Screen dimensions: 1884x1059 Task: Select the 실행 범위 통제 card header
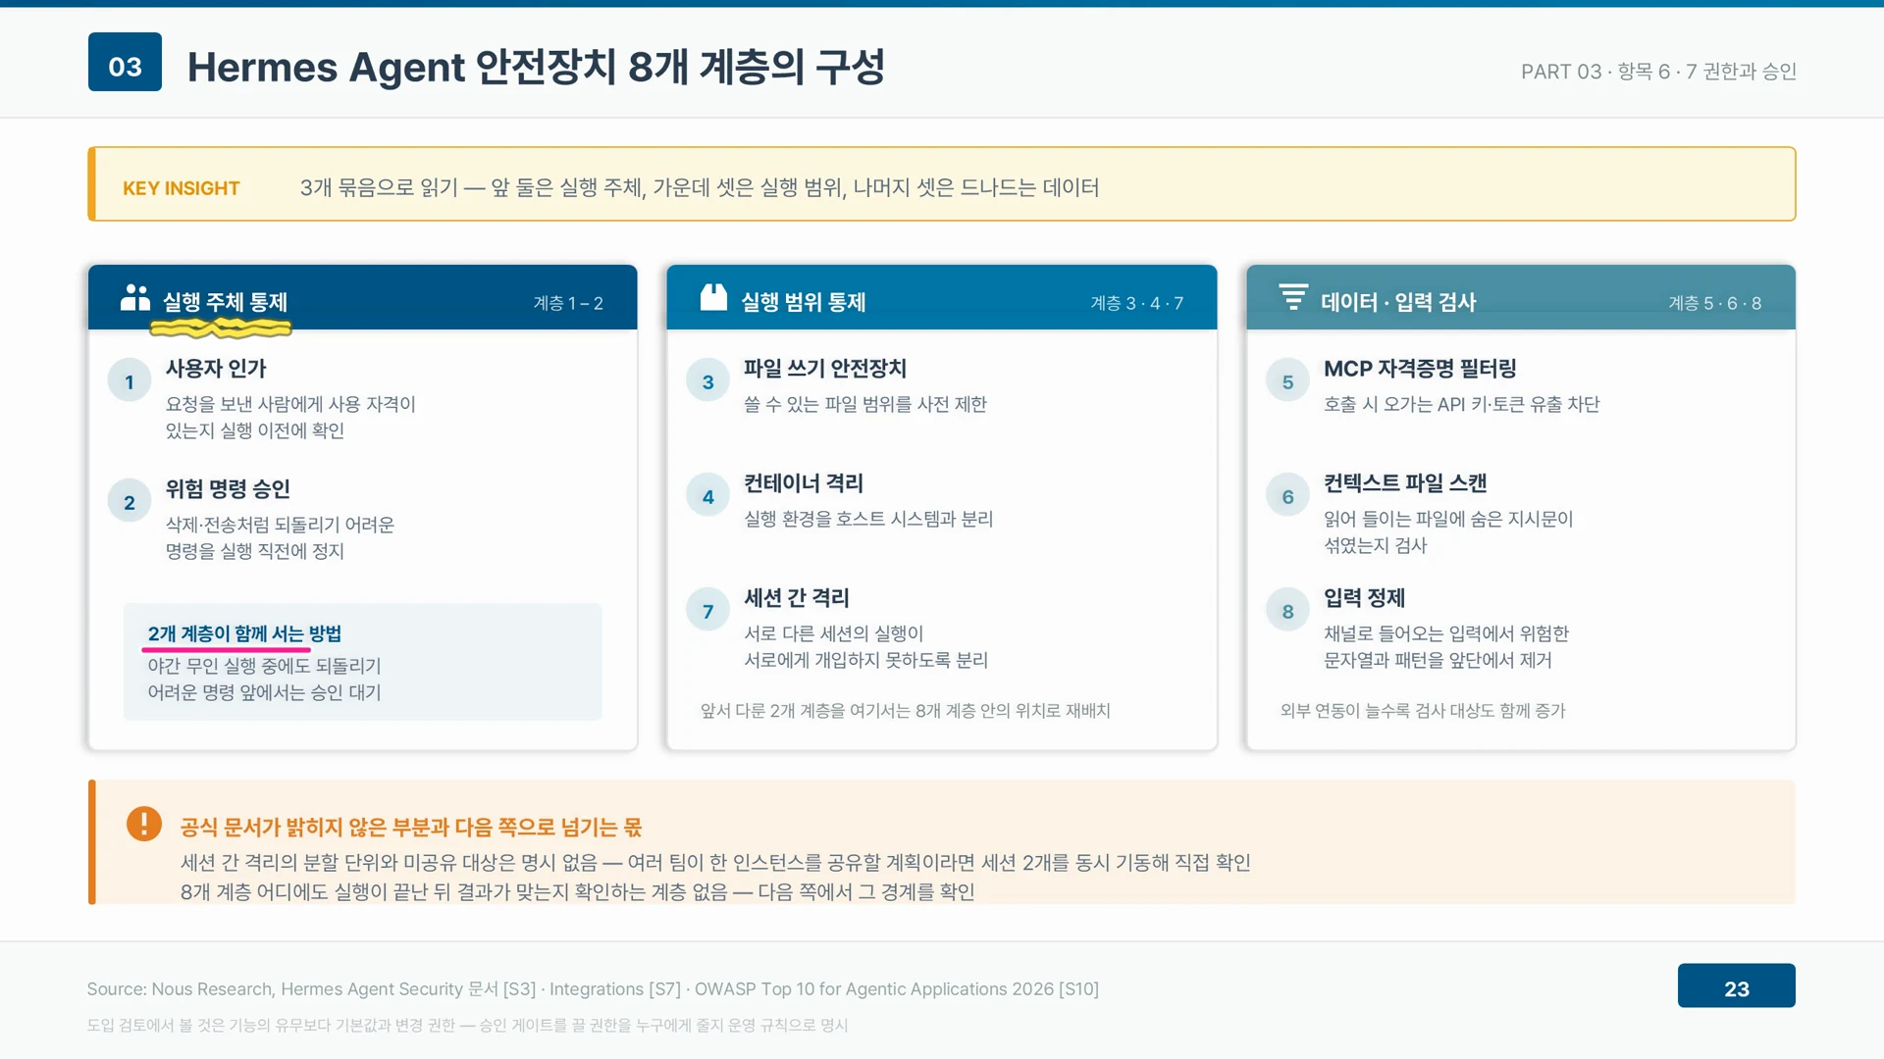coord(942,297)
